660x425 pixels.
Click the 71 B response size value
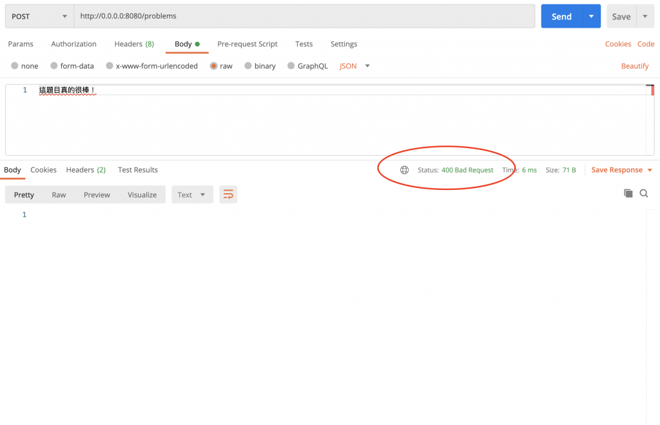569,170
